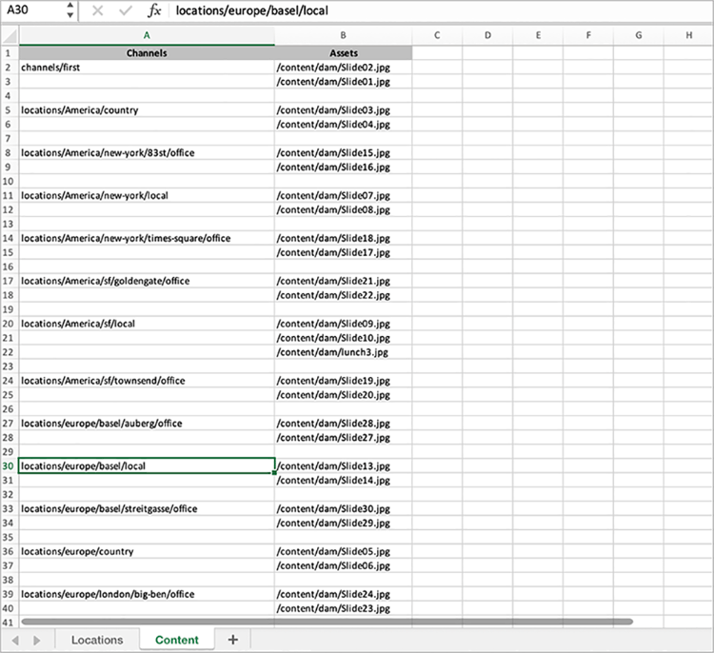Click the confirm entry checkmark icon
Image resolution: width=714 pixels, height=653 pixels.
pos(126,10)
